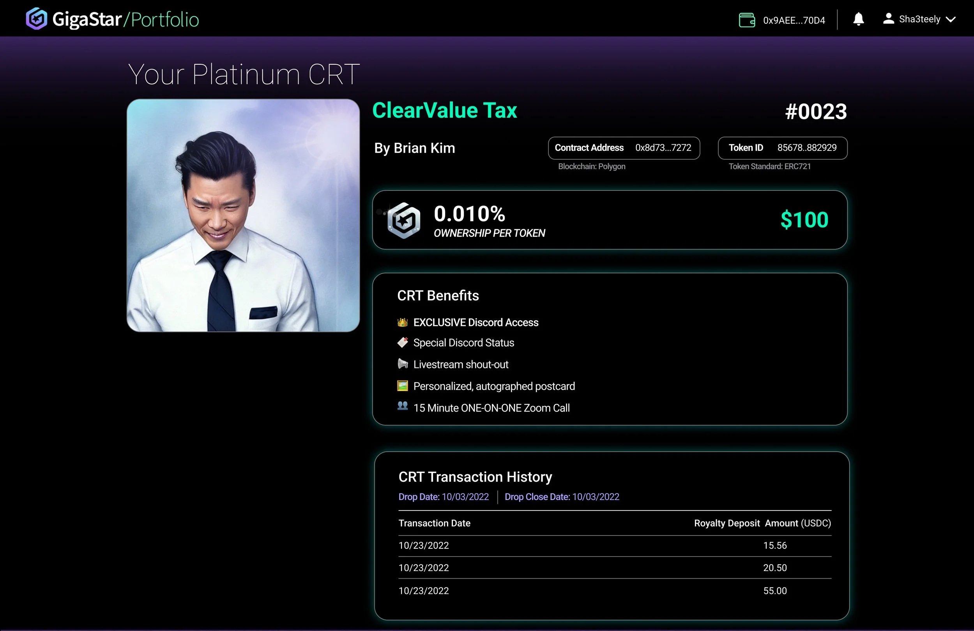The height and width of the screenshot is (631, 974).
Task: Click the ClearValue Tax title
Action: (444, 110)
